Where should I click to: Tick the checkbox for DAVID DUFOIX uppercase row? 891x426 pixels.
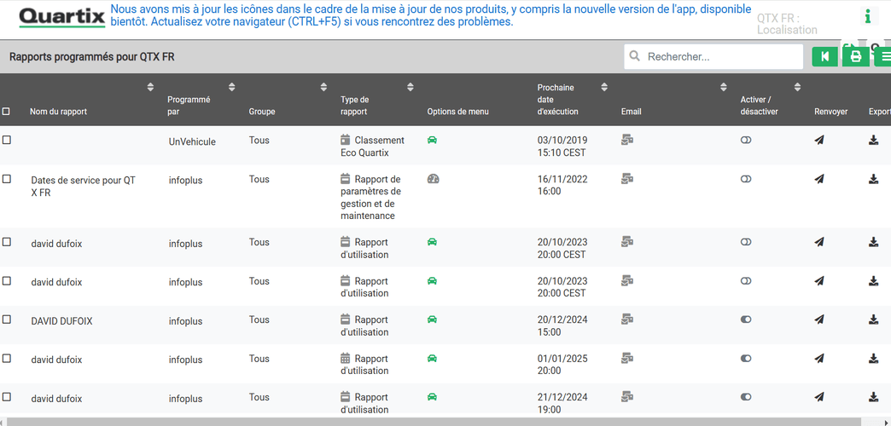click(x=7, y=319)
